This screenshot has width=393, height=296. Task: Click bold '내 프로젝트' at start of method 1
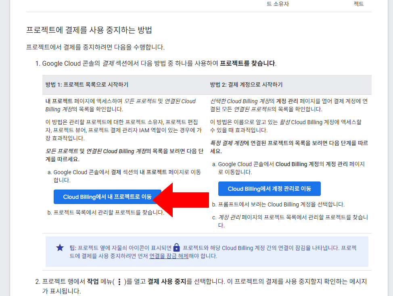coord(59,101)
